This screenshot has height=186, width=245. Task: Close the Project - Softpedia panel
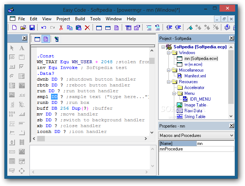[232, 38]
